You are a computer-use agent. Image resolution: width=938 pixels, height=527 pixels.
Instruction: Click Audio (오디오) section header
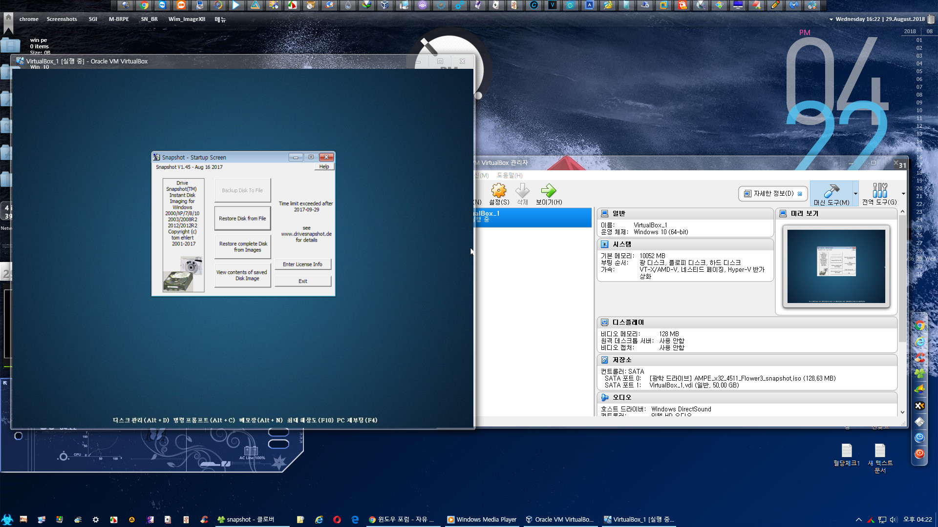click(x=746, y=397)
